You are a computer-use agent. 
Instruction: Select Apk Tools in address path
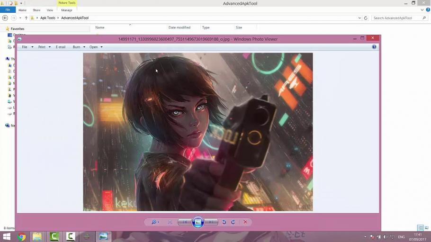pyautogui.click(x=48, y=18)
